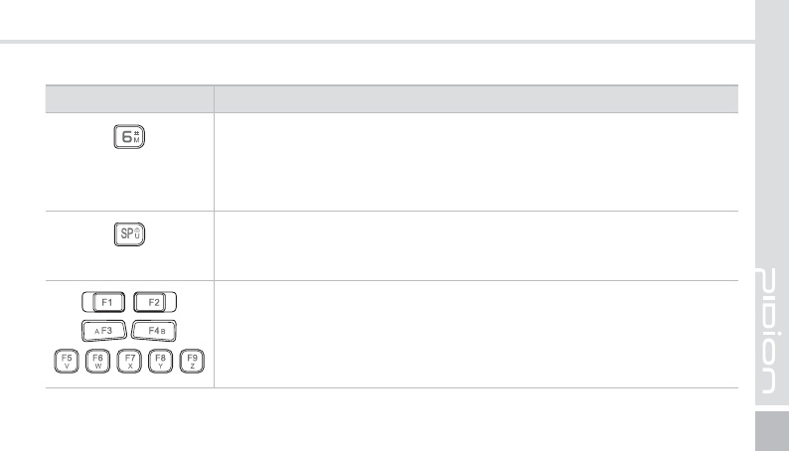Click the F7 X key icon
The width and height of the screenshot is (789, 451).
(x=129, y=361)
